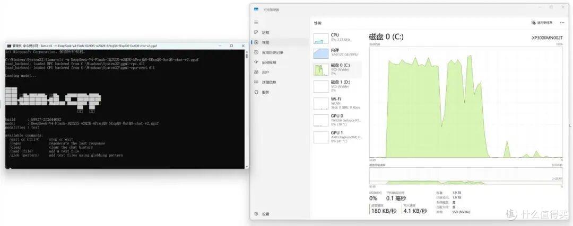Click the 0.1 毫秒 response time value

(x=396, y=198)
